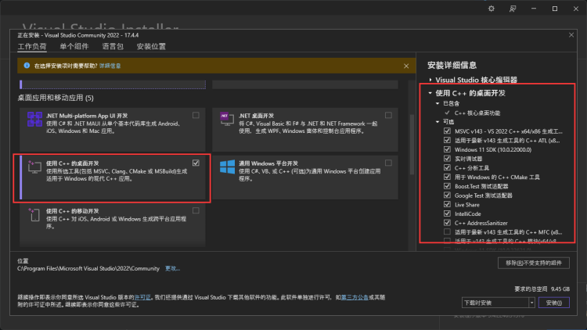Open the 下载时安装 install mode dropdown
This screenshot has height=330, width=587.
[x=531, y=303]
